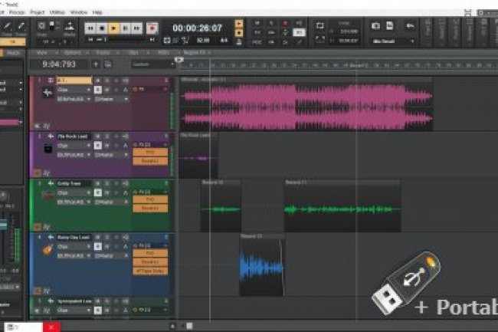The image size is (498, 332).
Task: Select the blue audio clip on Rainy Day Lead
Action: click(260, 267)
